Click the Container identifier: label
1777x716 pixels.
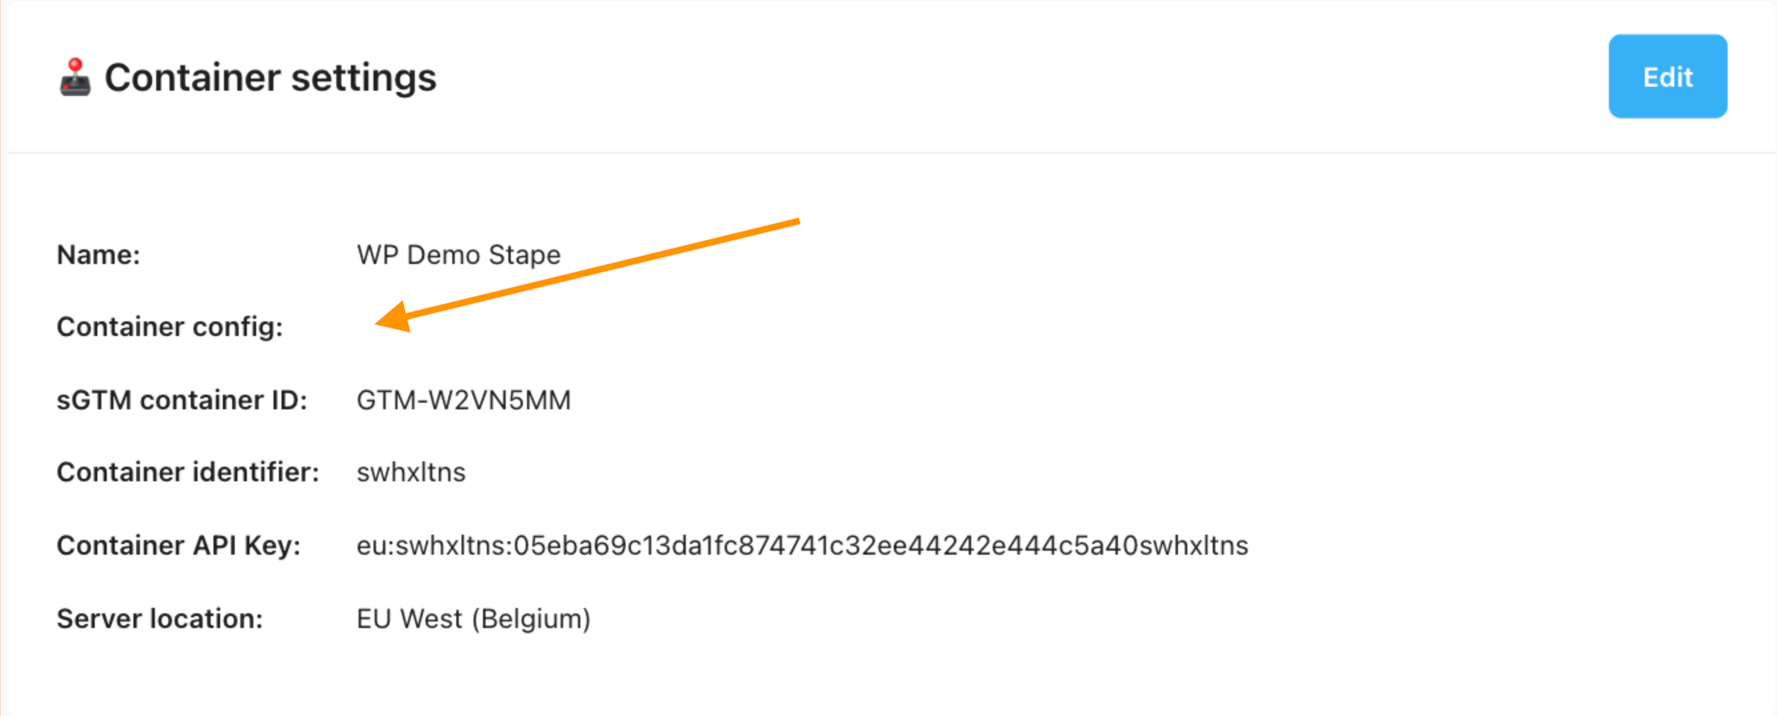tap(187, 472)
